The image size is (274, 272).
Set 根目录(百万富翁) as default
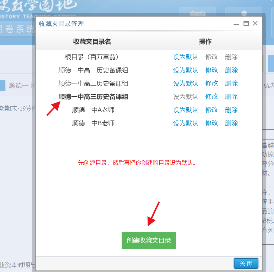coord(186,57)
